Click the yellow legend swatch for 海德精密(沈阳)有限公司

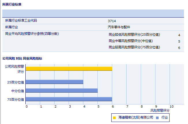click(x=114, y=118)
